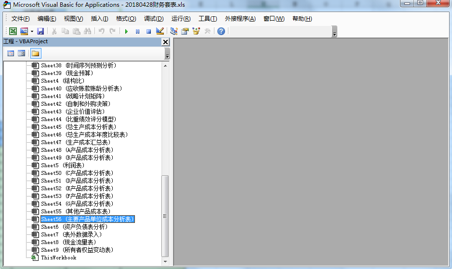Open the 工具(T) menu
Viewport: 452px width, 269px height.
[x=208, y=19]
